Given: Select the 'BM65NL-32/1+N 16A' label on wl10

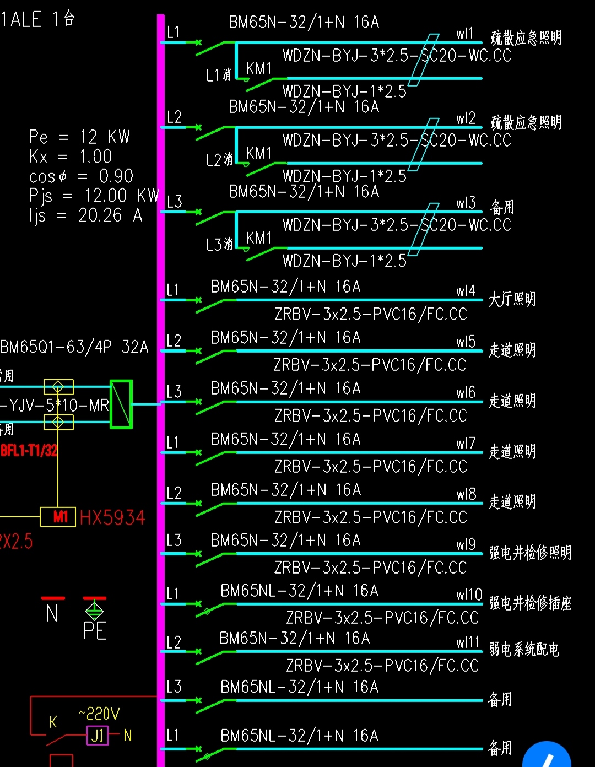Looking at the screenshot, I should (300, 591).
